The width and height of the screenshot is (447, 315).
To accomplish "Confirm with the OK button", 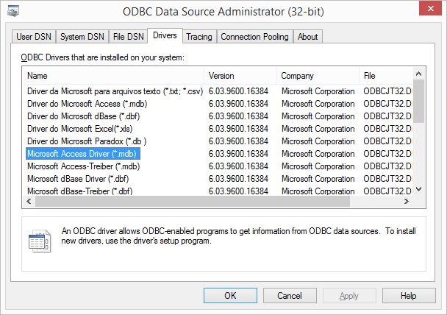I will pos(230,296).
